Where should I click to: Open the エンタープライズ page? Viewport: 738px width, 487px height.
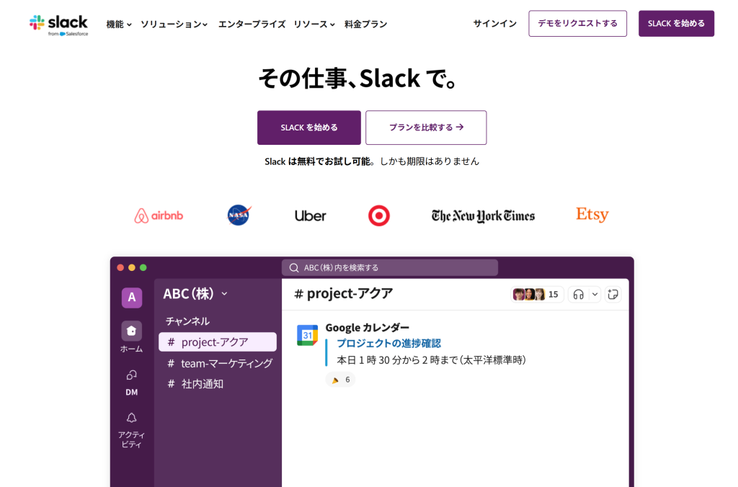point(252,24)
